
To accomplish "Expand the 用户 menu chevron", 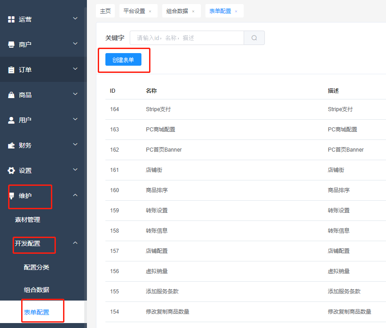I will [x=75, y=119].
